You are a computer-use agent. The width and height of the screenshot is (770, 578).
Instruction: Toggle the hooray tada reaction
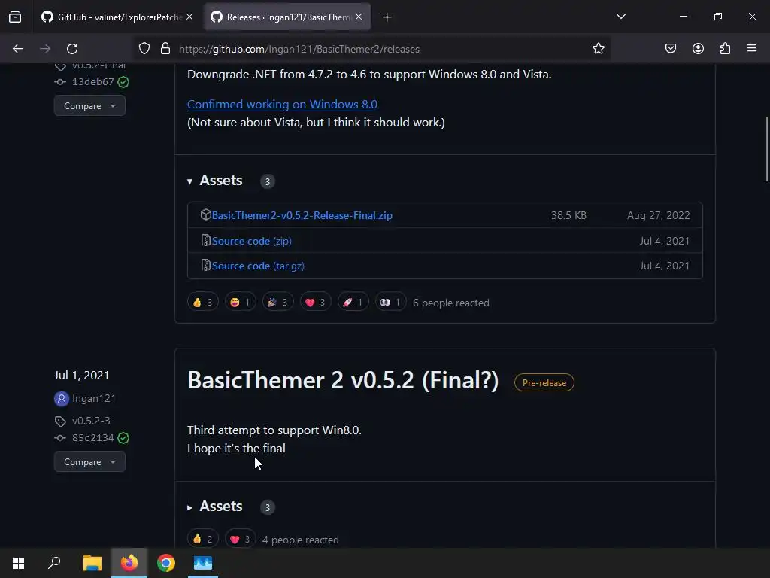pos(278,303)
